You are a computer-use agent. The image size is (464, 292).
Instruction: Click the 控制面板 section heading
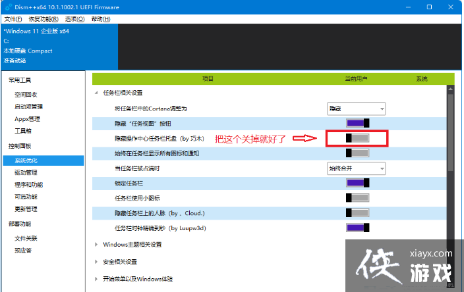20,146
